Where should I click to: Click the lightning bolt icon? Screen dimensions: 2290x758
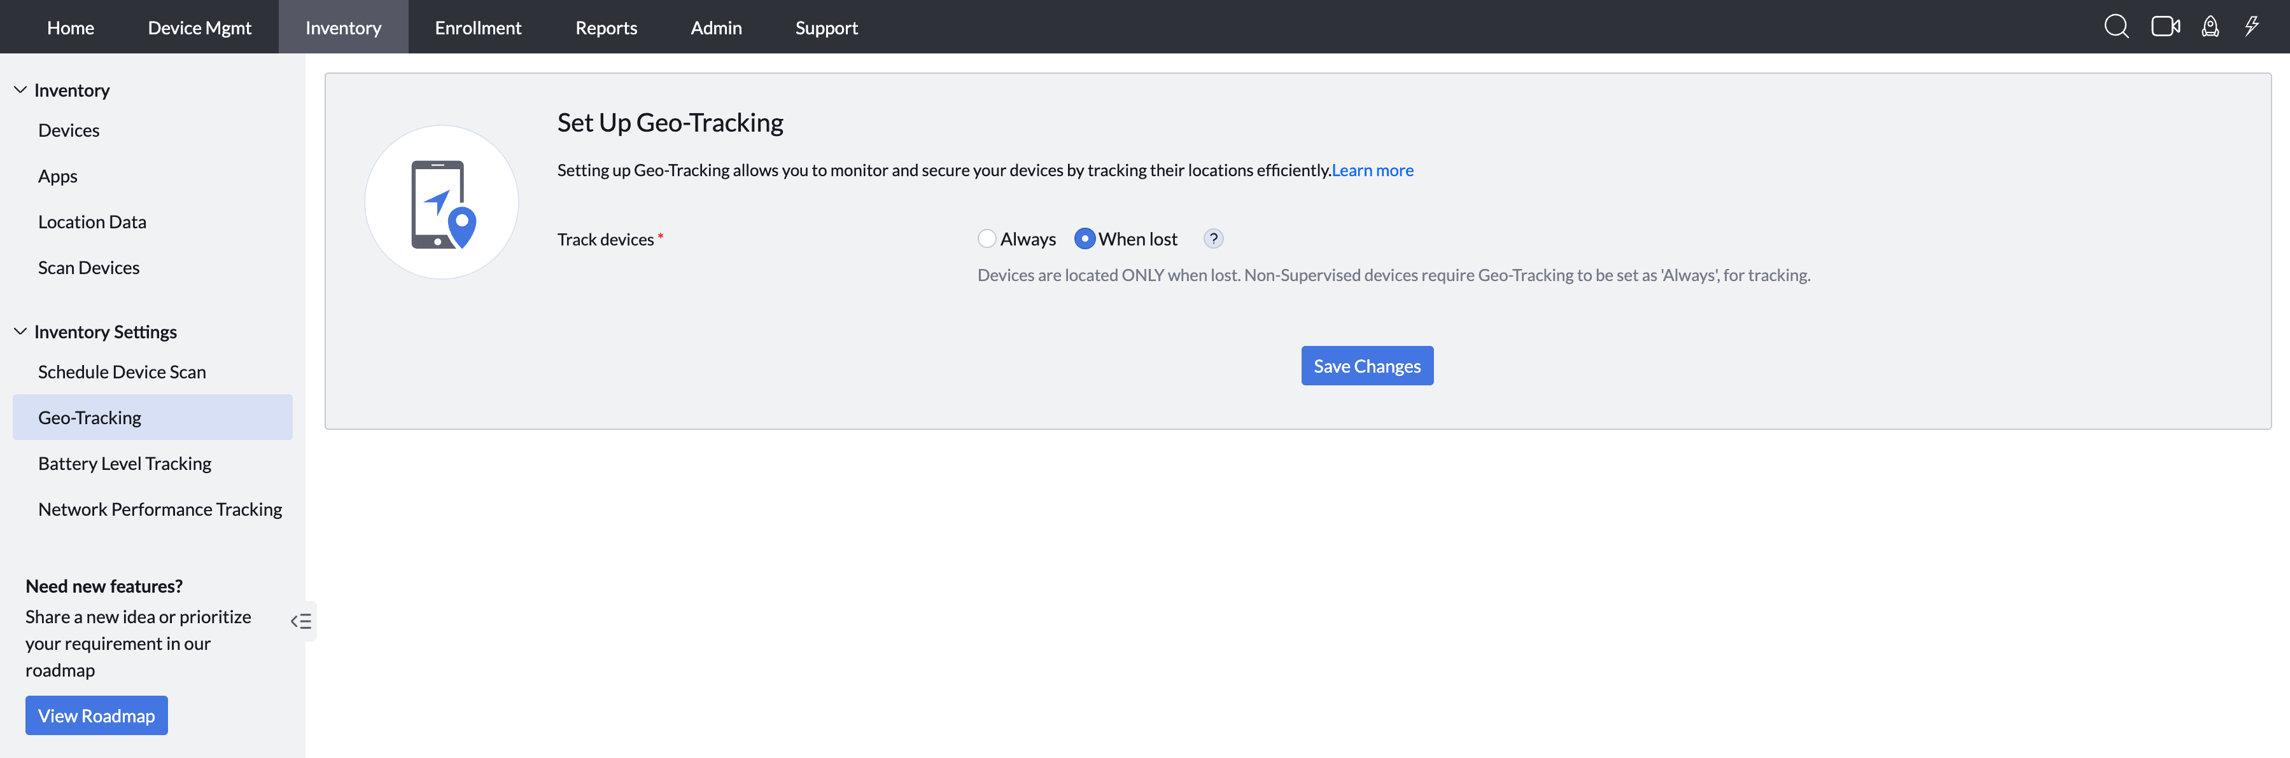pyautogui.click(x=2252, y=27)
